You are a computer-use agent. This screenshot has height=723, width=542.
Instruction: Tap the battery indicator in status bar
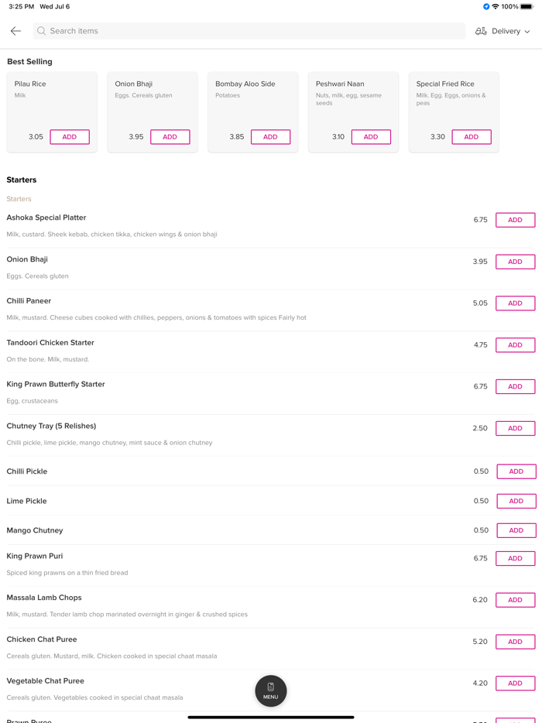[527, 7]
